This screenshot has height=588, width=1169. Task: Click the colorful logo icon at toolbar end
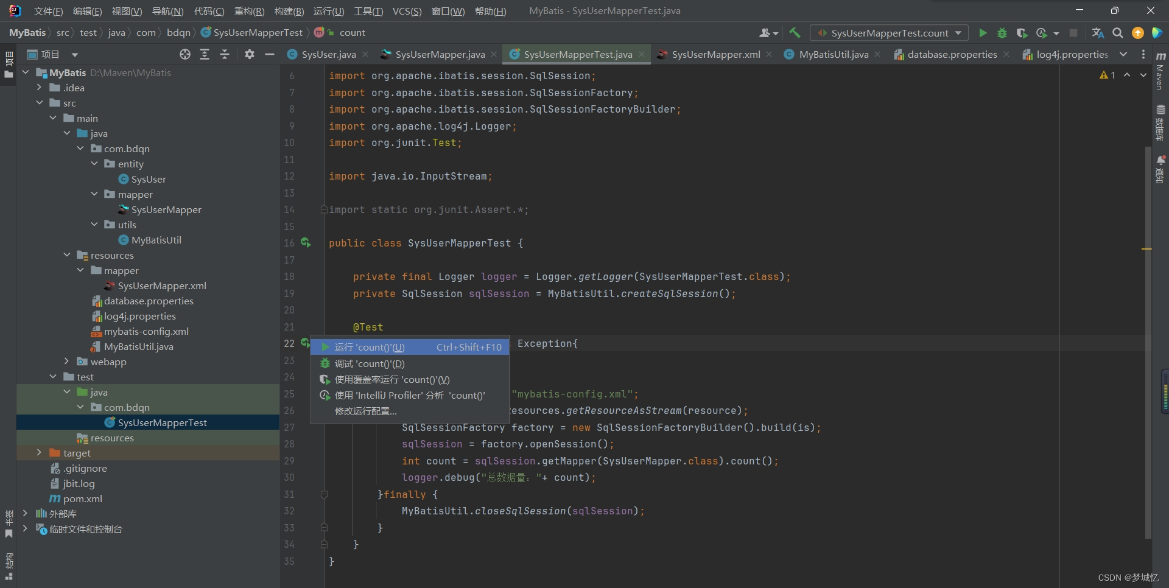(x=1157, y=33)
